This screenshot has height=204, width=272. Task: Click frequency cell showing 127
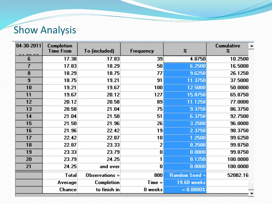142,95
